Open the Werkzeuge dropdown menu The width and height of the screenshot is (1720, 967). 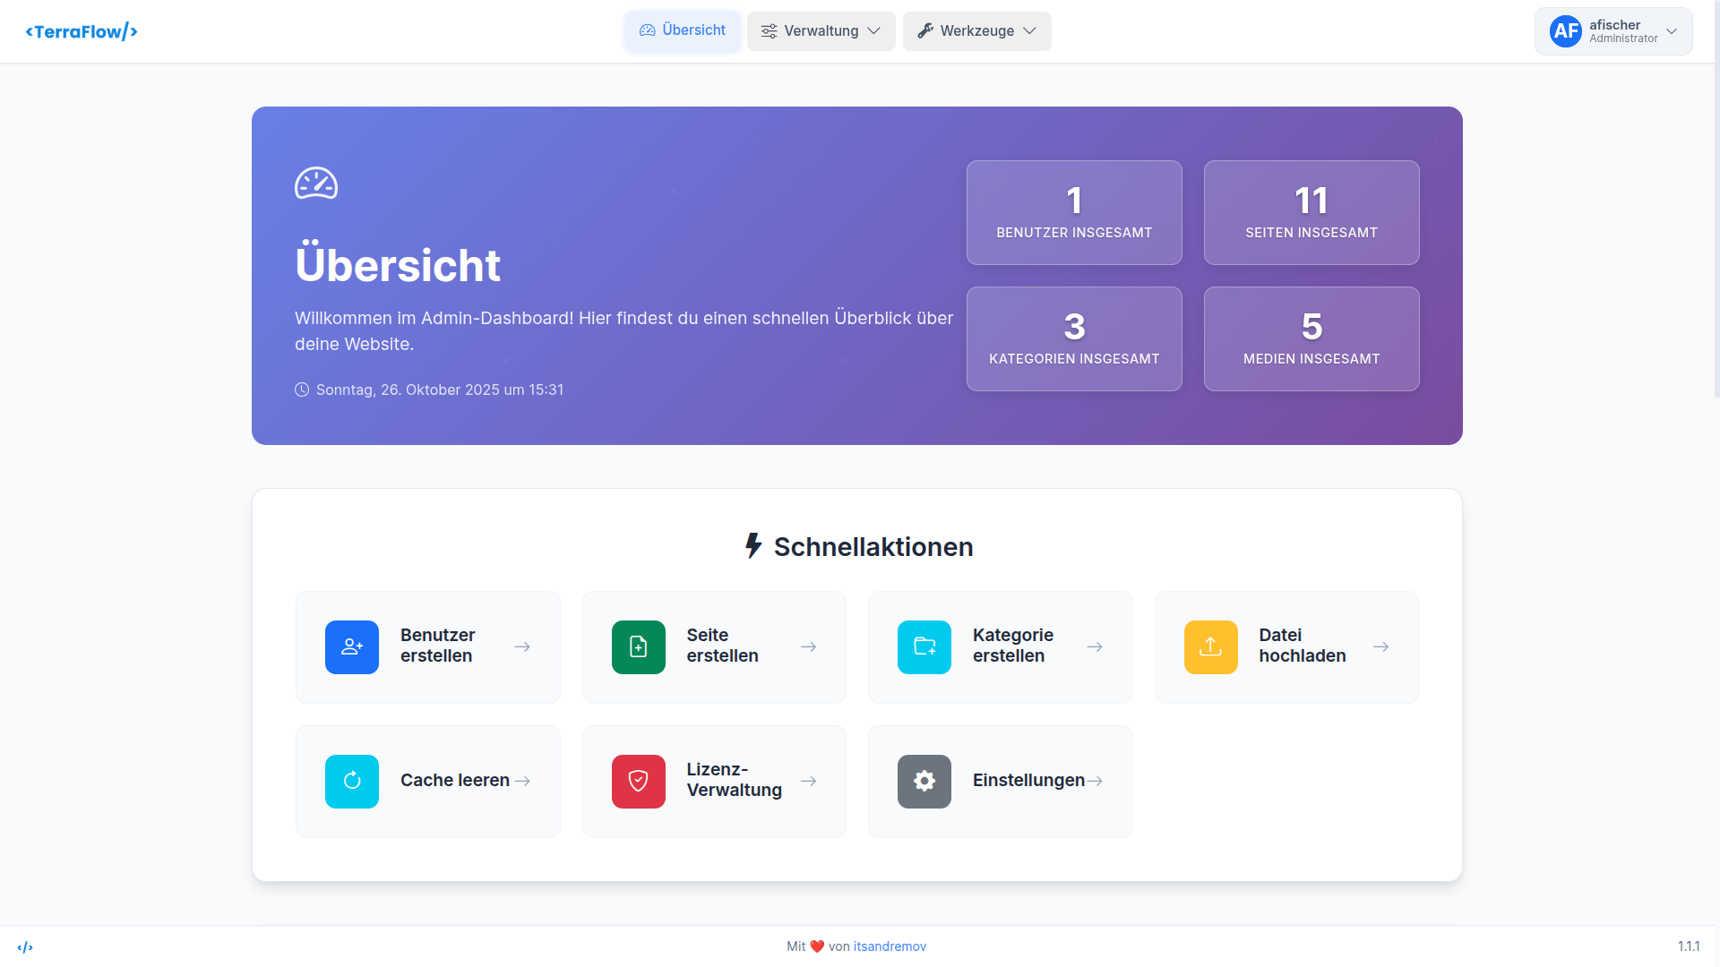coord(976,30)
